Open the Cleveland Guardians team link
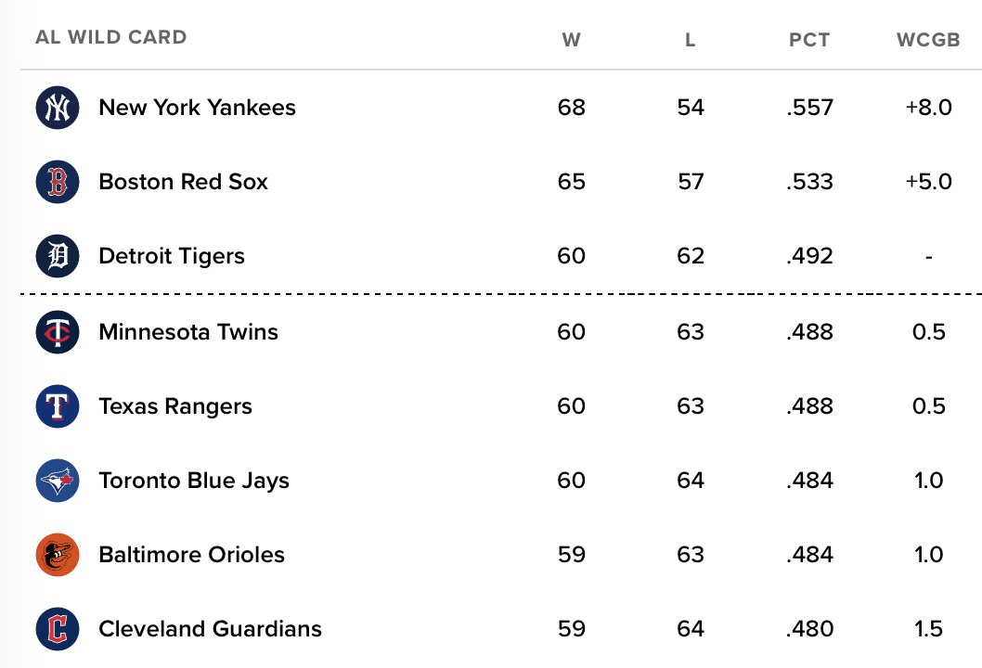Screen dimensions: 982x668 pyautogui.click(x=211, y=629)
